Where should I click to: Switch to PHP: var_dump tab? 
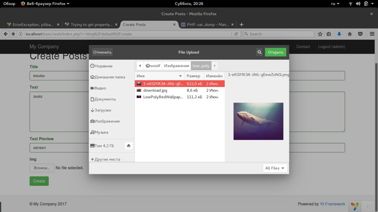pos(207,25)
